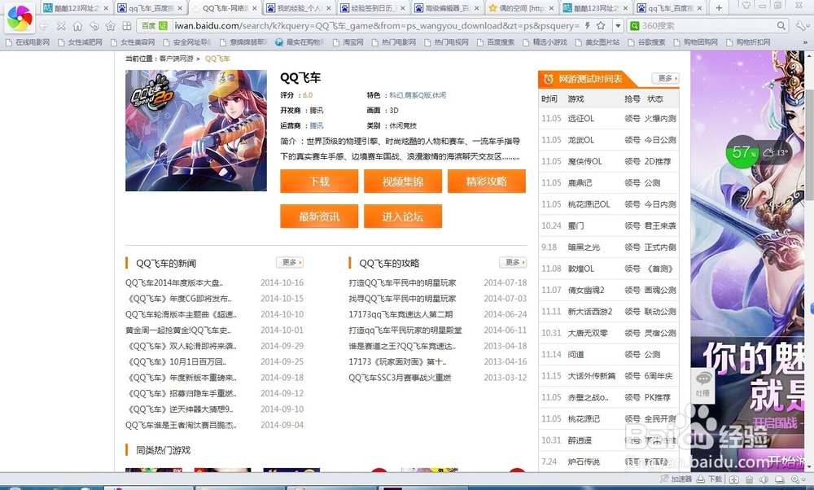Click the skin shirt icon in title bar

pos(746,6)
